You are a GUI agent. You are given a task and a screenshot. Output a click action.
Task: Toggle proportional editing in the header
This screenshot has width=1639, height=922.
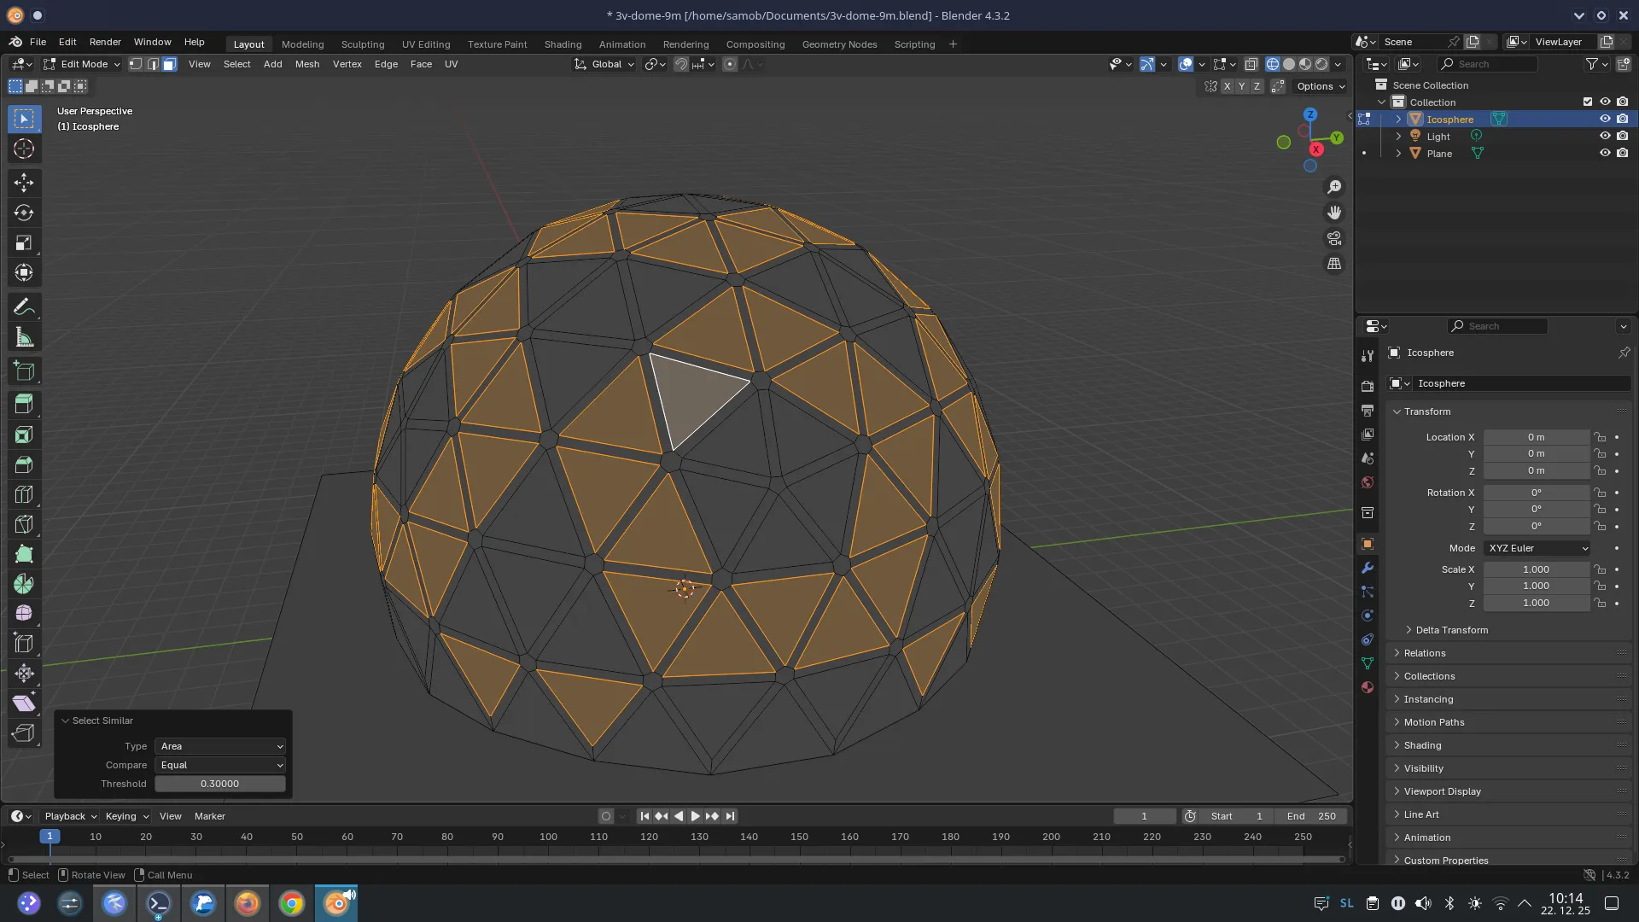pos(730,64)
